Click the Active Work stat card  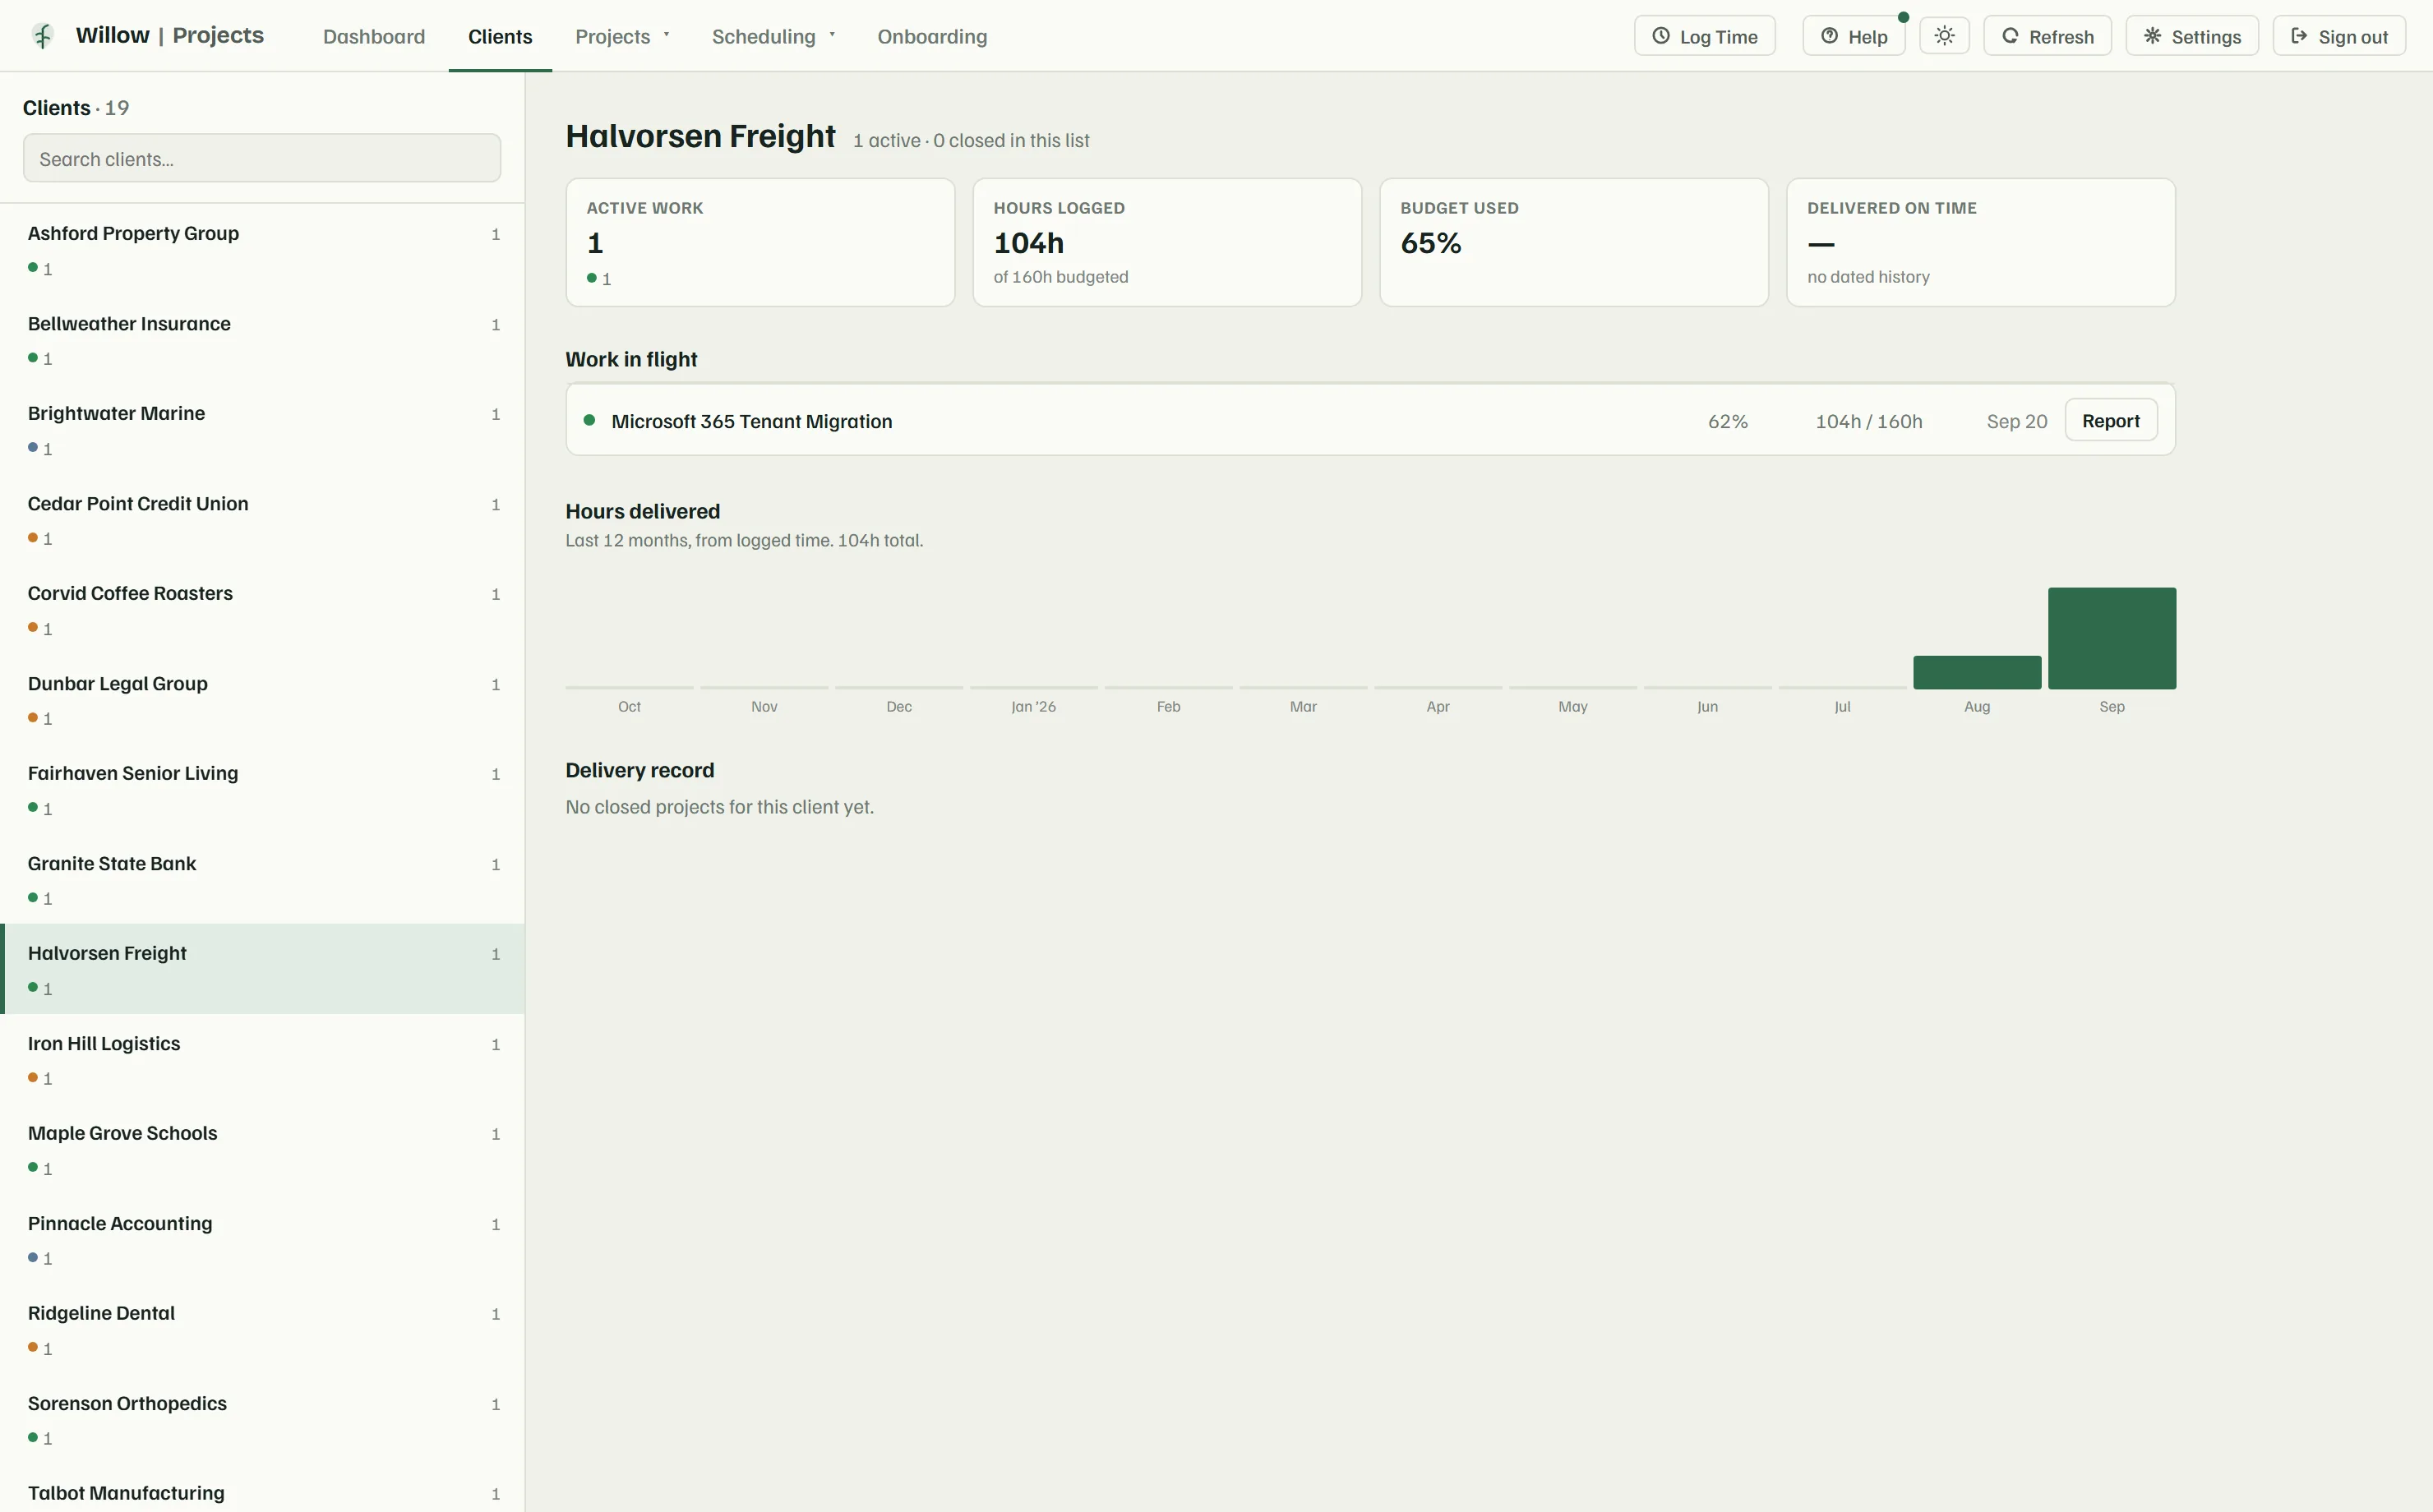(x=760, y=242)
